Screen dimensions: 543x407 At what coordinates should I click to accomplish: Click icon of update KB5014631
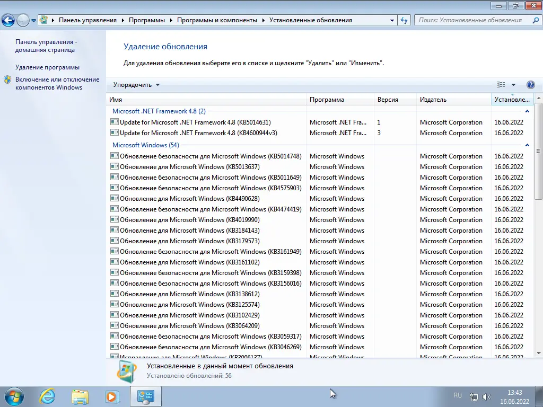[115, 122]
